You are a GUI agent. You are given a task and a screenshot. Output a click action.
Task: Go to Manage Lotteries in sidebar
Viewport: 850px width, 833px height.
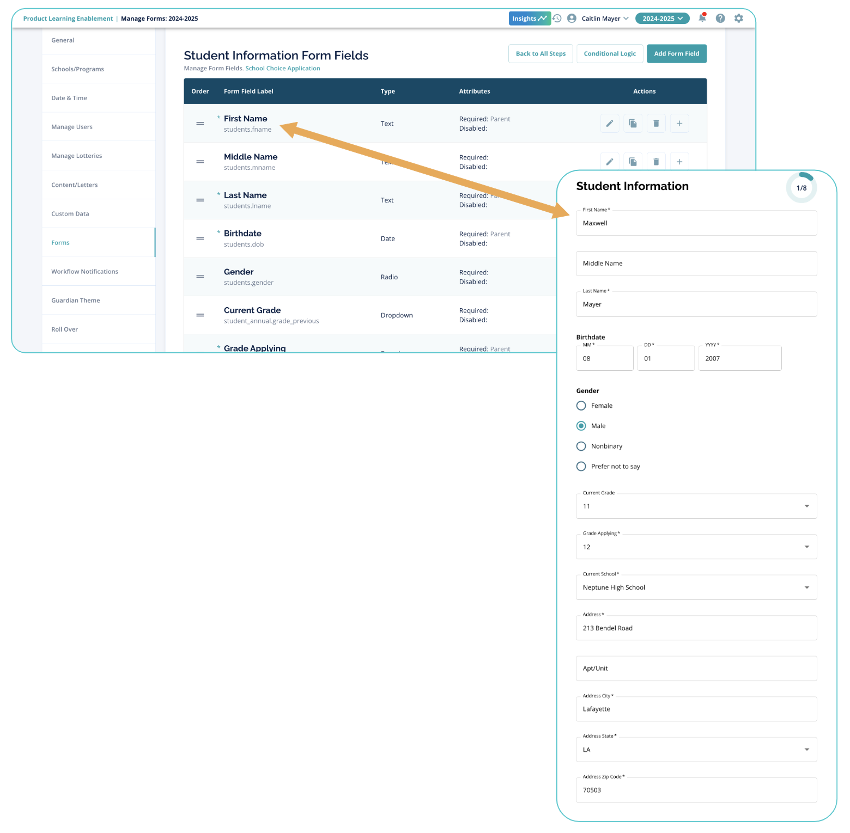click(x=77, y=156)
